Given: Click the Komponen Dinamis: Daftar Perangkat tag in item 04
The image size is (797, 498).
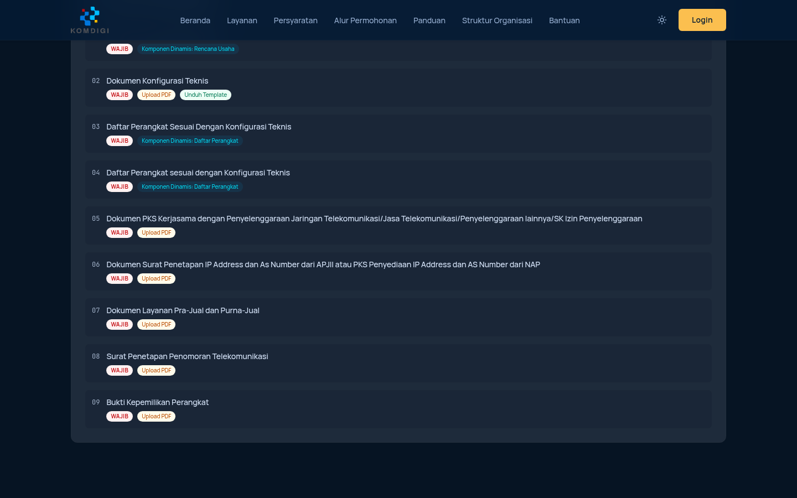Looking at the screenshot, I should tap(190, 187).
